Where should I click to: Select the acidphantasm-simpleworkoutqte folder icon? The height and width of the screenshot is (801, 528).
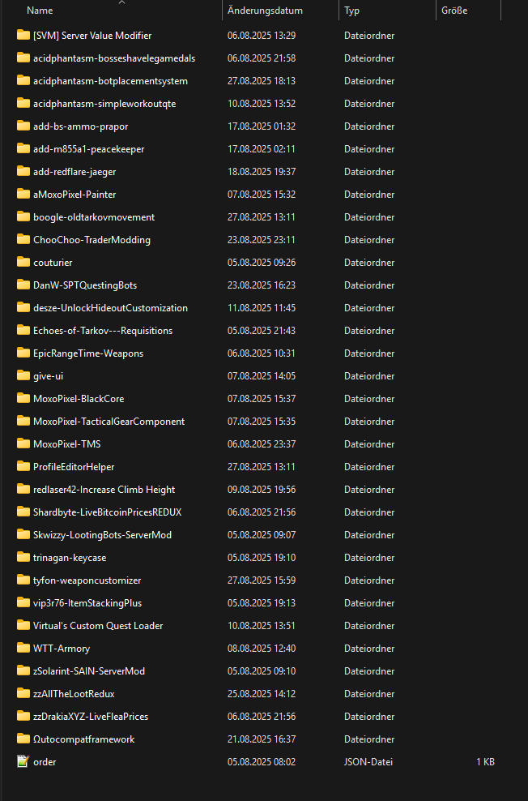pyautogui.click(x=23, y=103)
